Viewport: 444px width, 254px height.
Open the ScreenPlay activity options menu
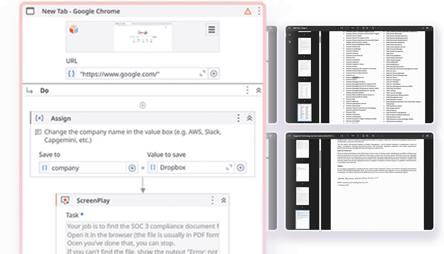(x=212, y=200)
